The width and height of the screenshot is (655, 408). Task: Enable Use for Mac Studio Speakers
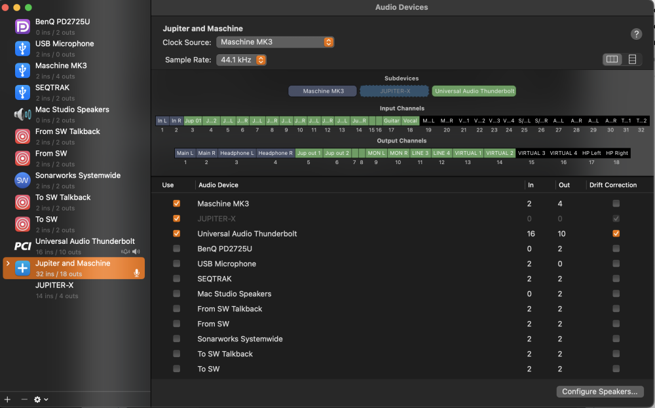(177, 294)
